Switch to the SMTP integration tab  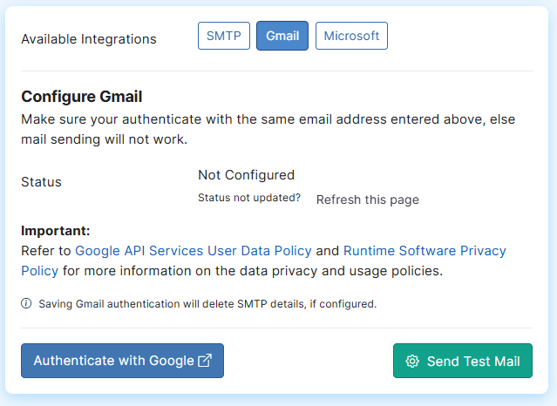[224, 36]
